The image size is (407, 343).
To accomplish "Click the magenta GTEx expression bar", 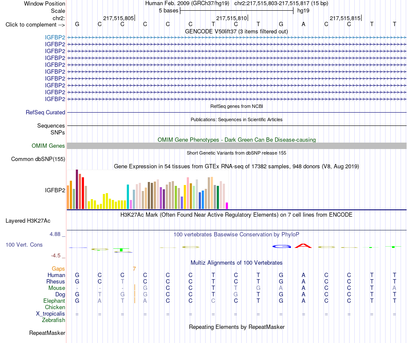I will (227, 206).
